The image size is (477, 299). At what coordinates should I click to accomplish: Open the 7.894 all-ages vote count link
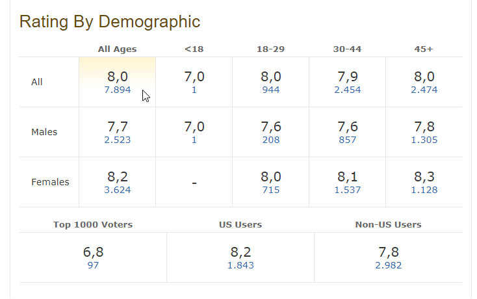click(118, 90)
